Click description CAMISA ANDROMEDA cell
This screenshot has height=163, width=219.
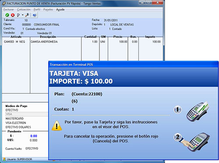point(44,42)
